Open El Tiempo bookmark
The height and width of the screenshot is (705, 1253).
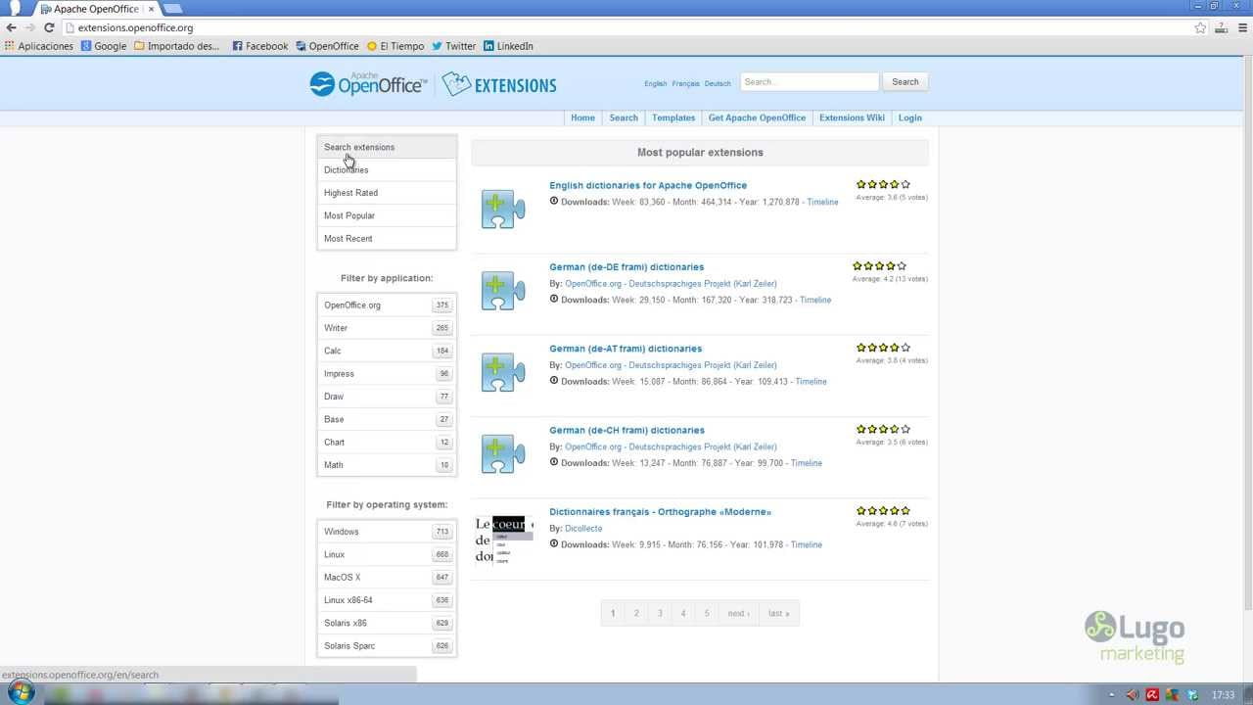coord(395,46)
